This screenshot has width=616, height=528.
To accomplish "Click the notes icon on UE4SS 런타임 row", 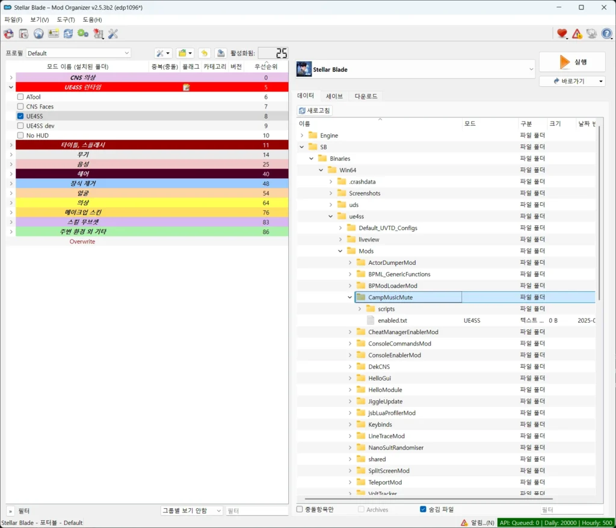I will (x=186, y=87).
